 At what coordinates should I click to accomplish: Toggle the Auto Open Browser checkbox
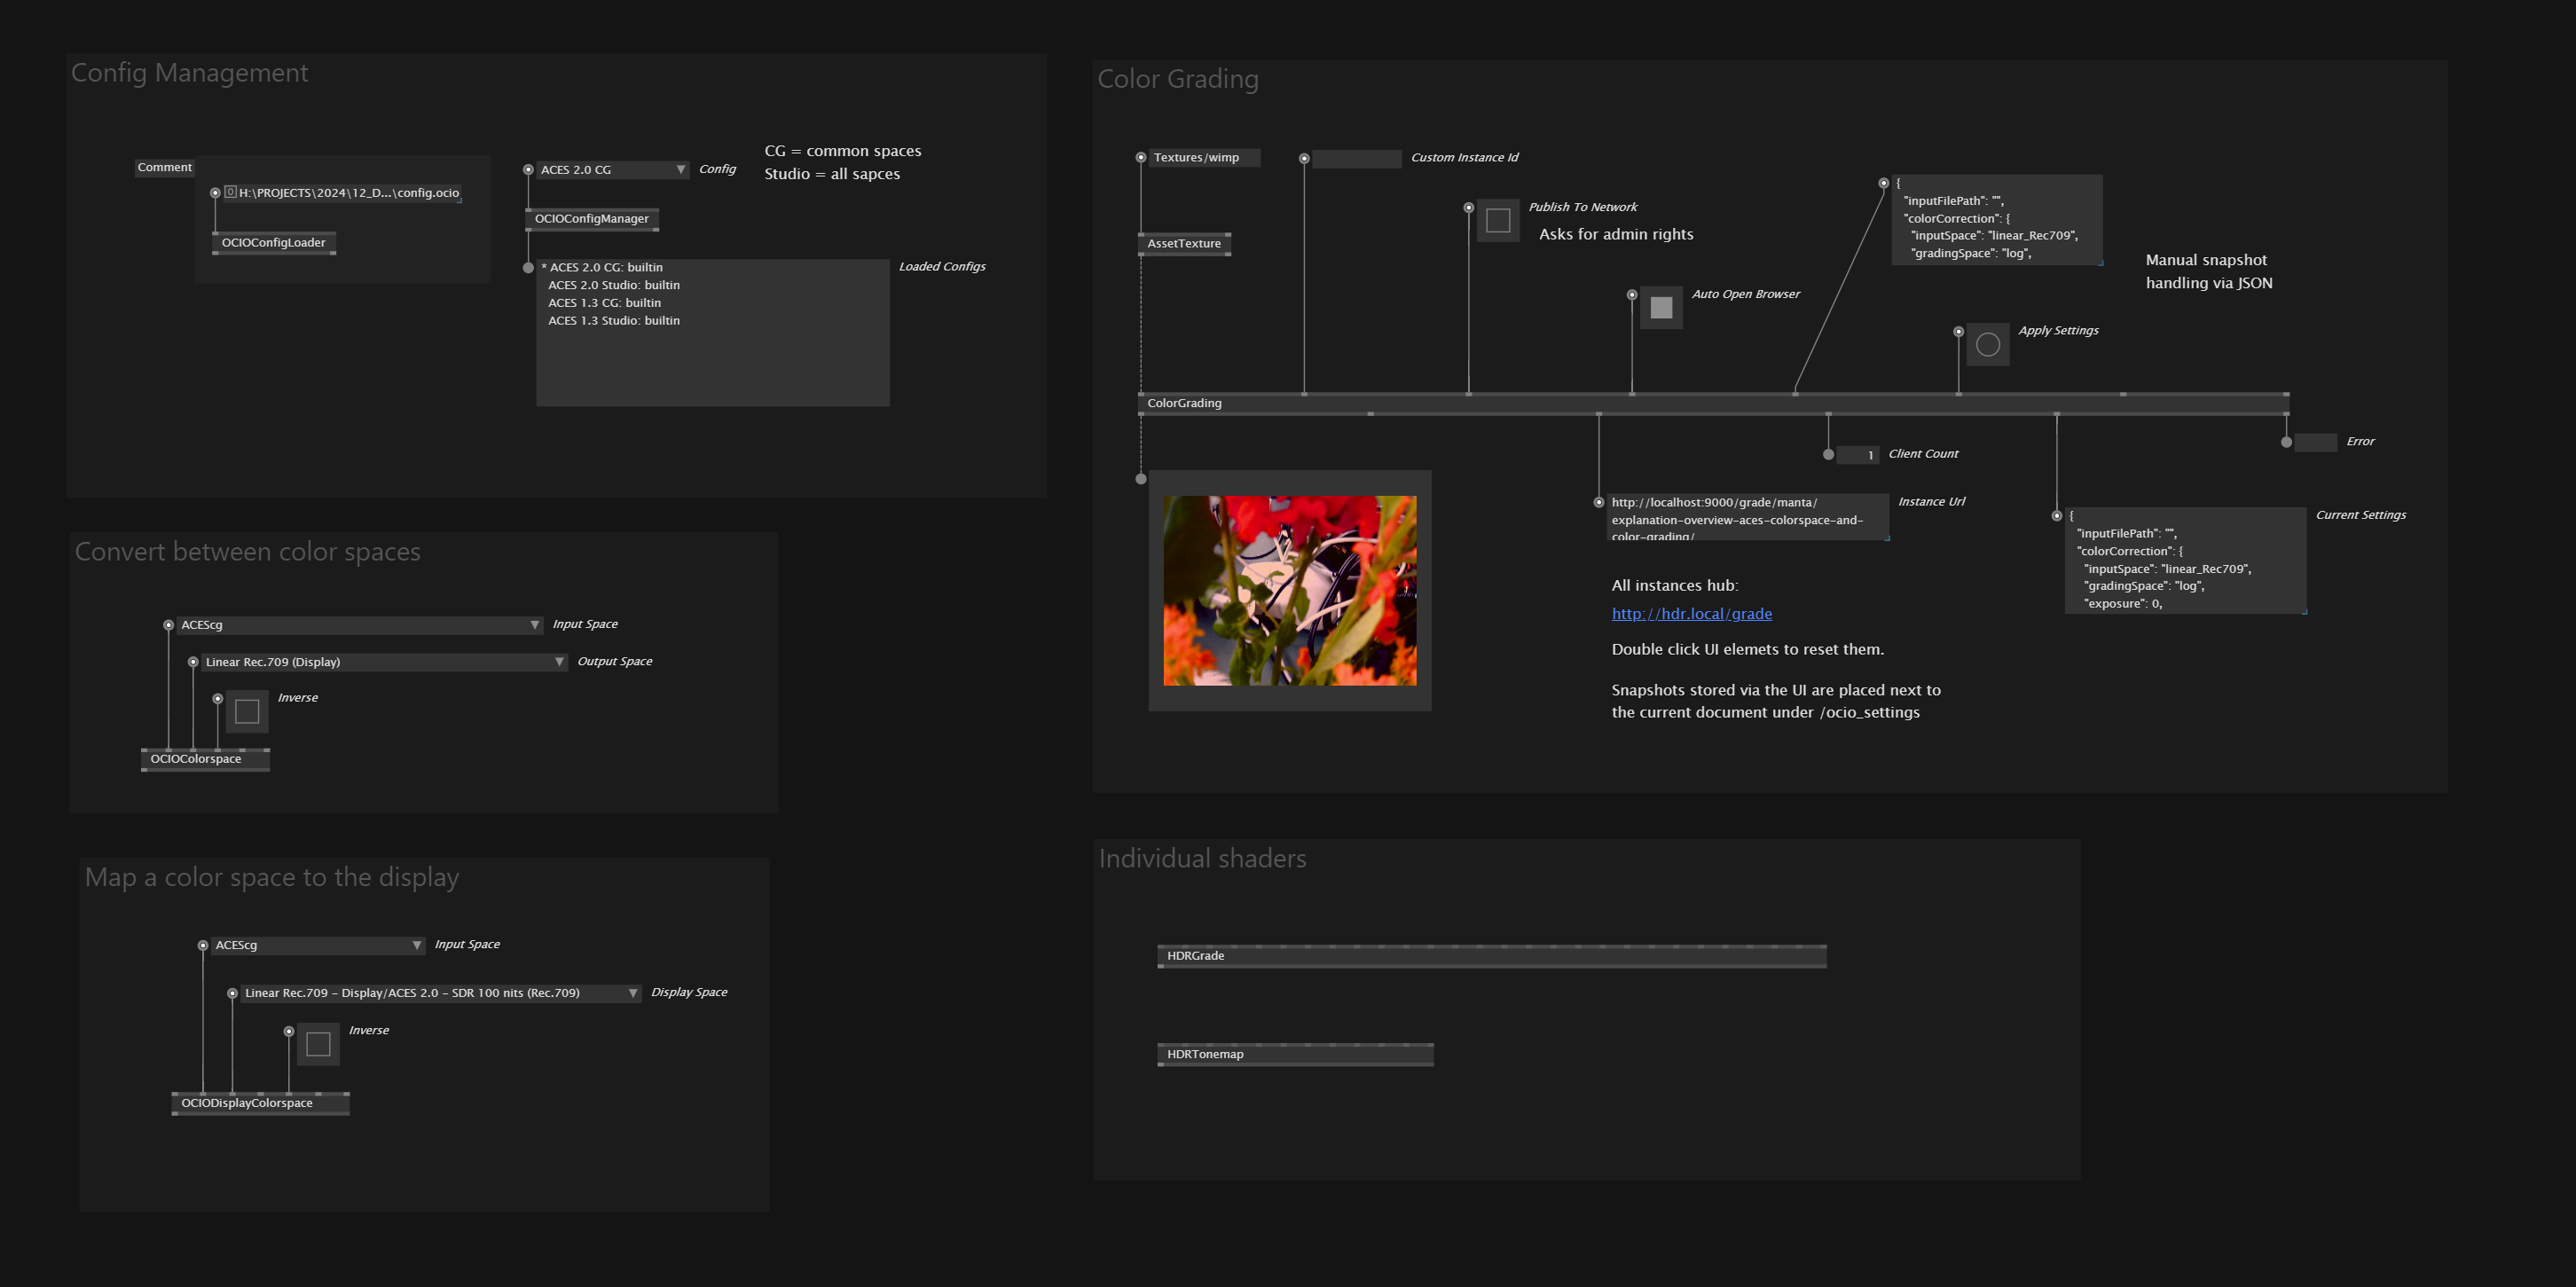point(1660,308)
